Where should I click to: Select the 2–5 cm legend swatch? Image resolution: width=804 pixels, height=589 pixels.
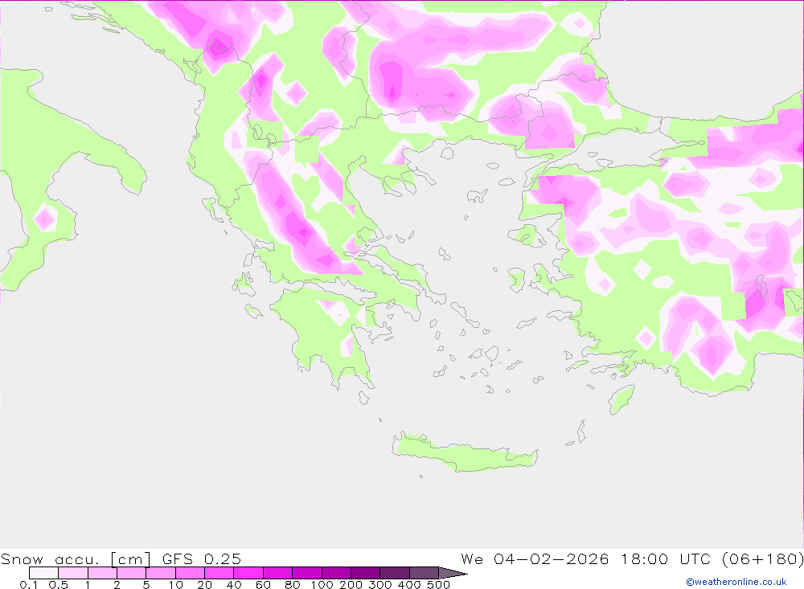pos(131,573)
